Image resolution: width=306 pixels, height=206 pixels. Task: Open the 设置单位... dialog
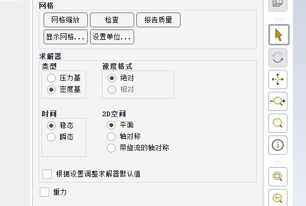point(112,37)
